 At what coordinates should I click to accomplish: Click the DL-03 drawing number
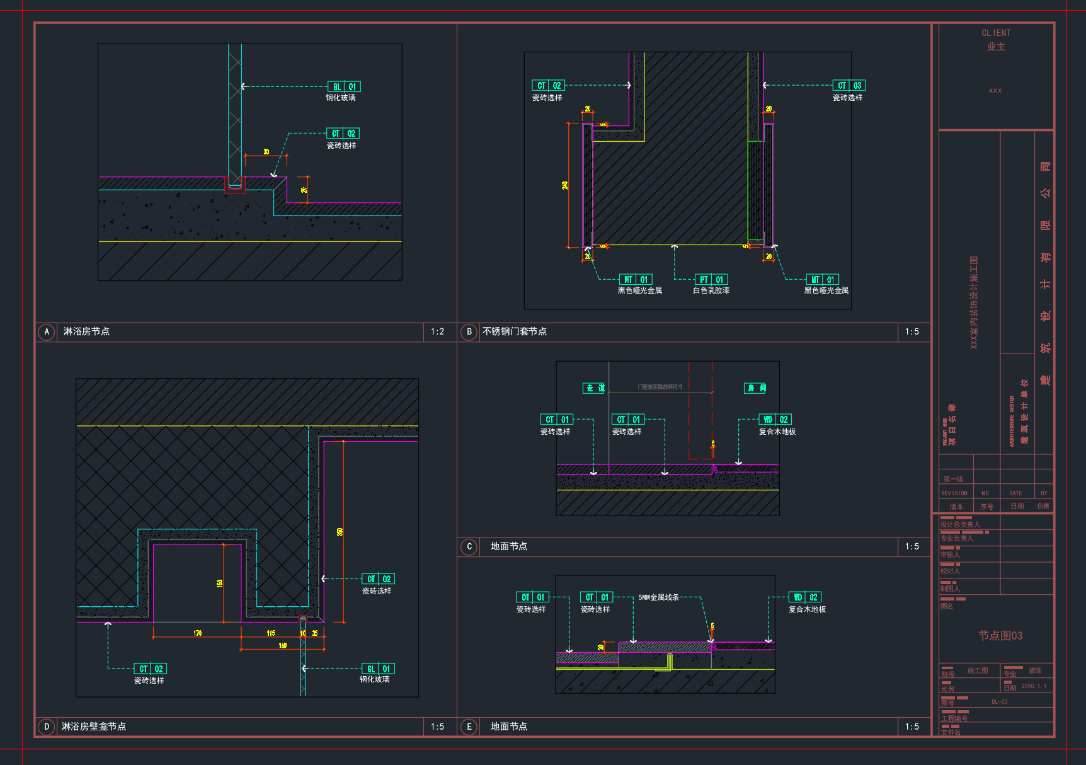coord(1000,702)
